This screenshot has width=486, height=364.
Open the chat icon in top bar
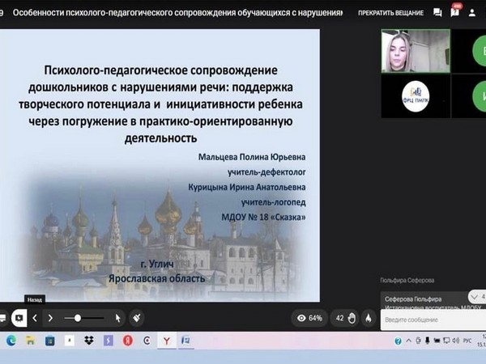437,13
